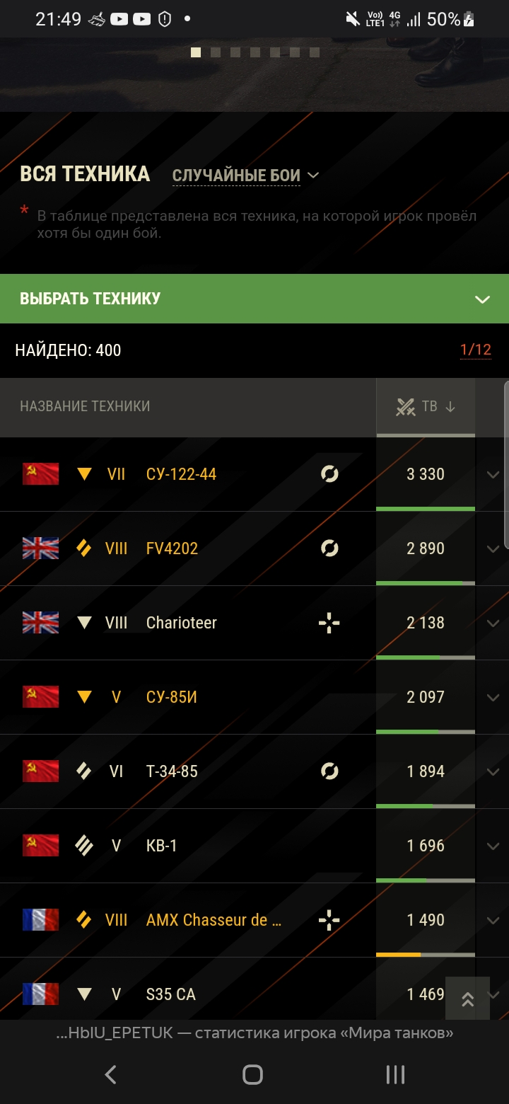
Task: Expand details chevron on СУ-122-44 row
Action: click(x=493, y=474)
